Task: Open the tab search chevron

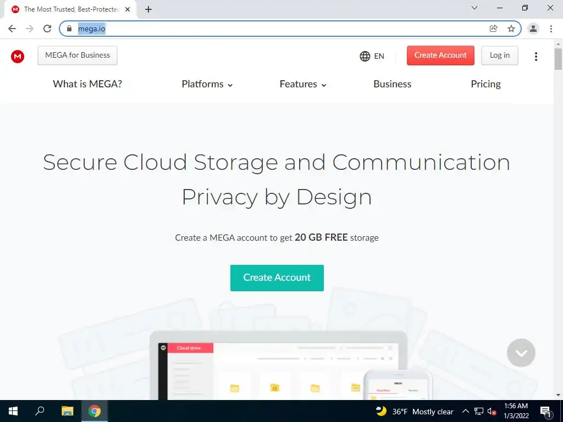Action: click(474, 8)
